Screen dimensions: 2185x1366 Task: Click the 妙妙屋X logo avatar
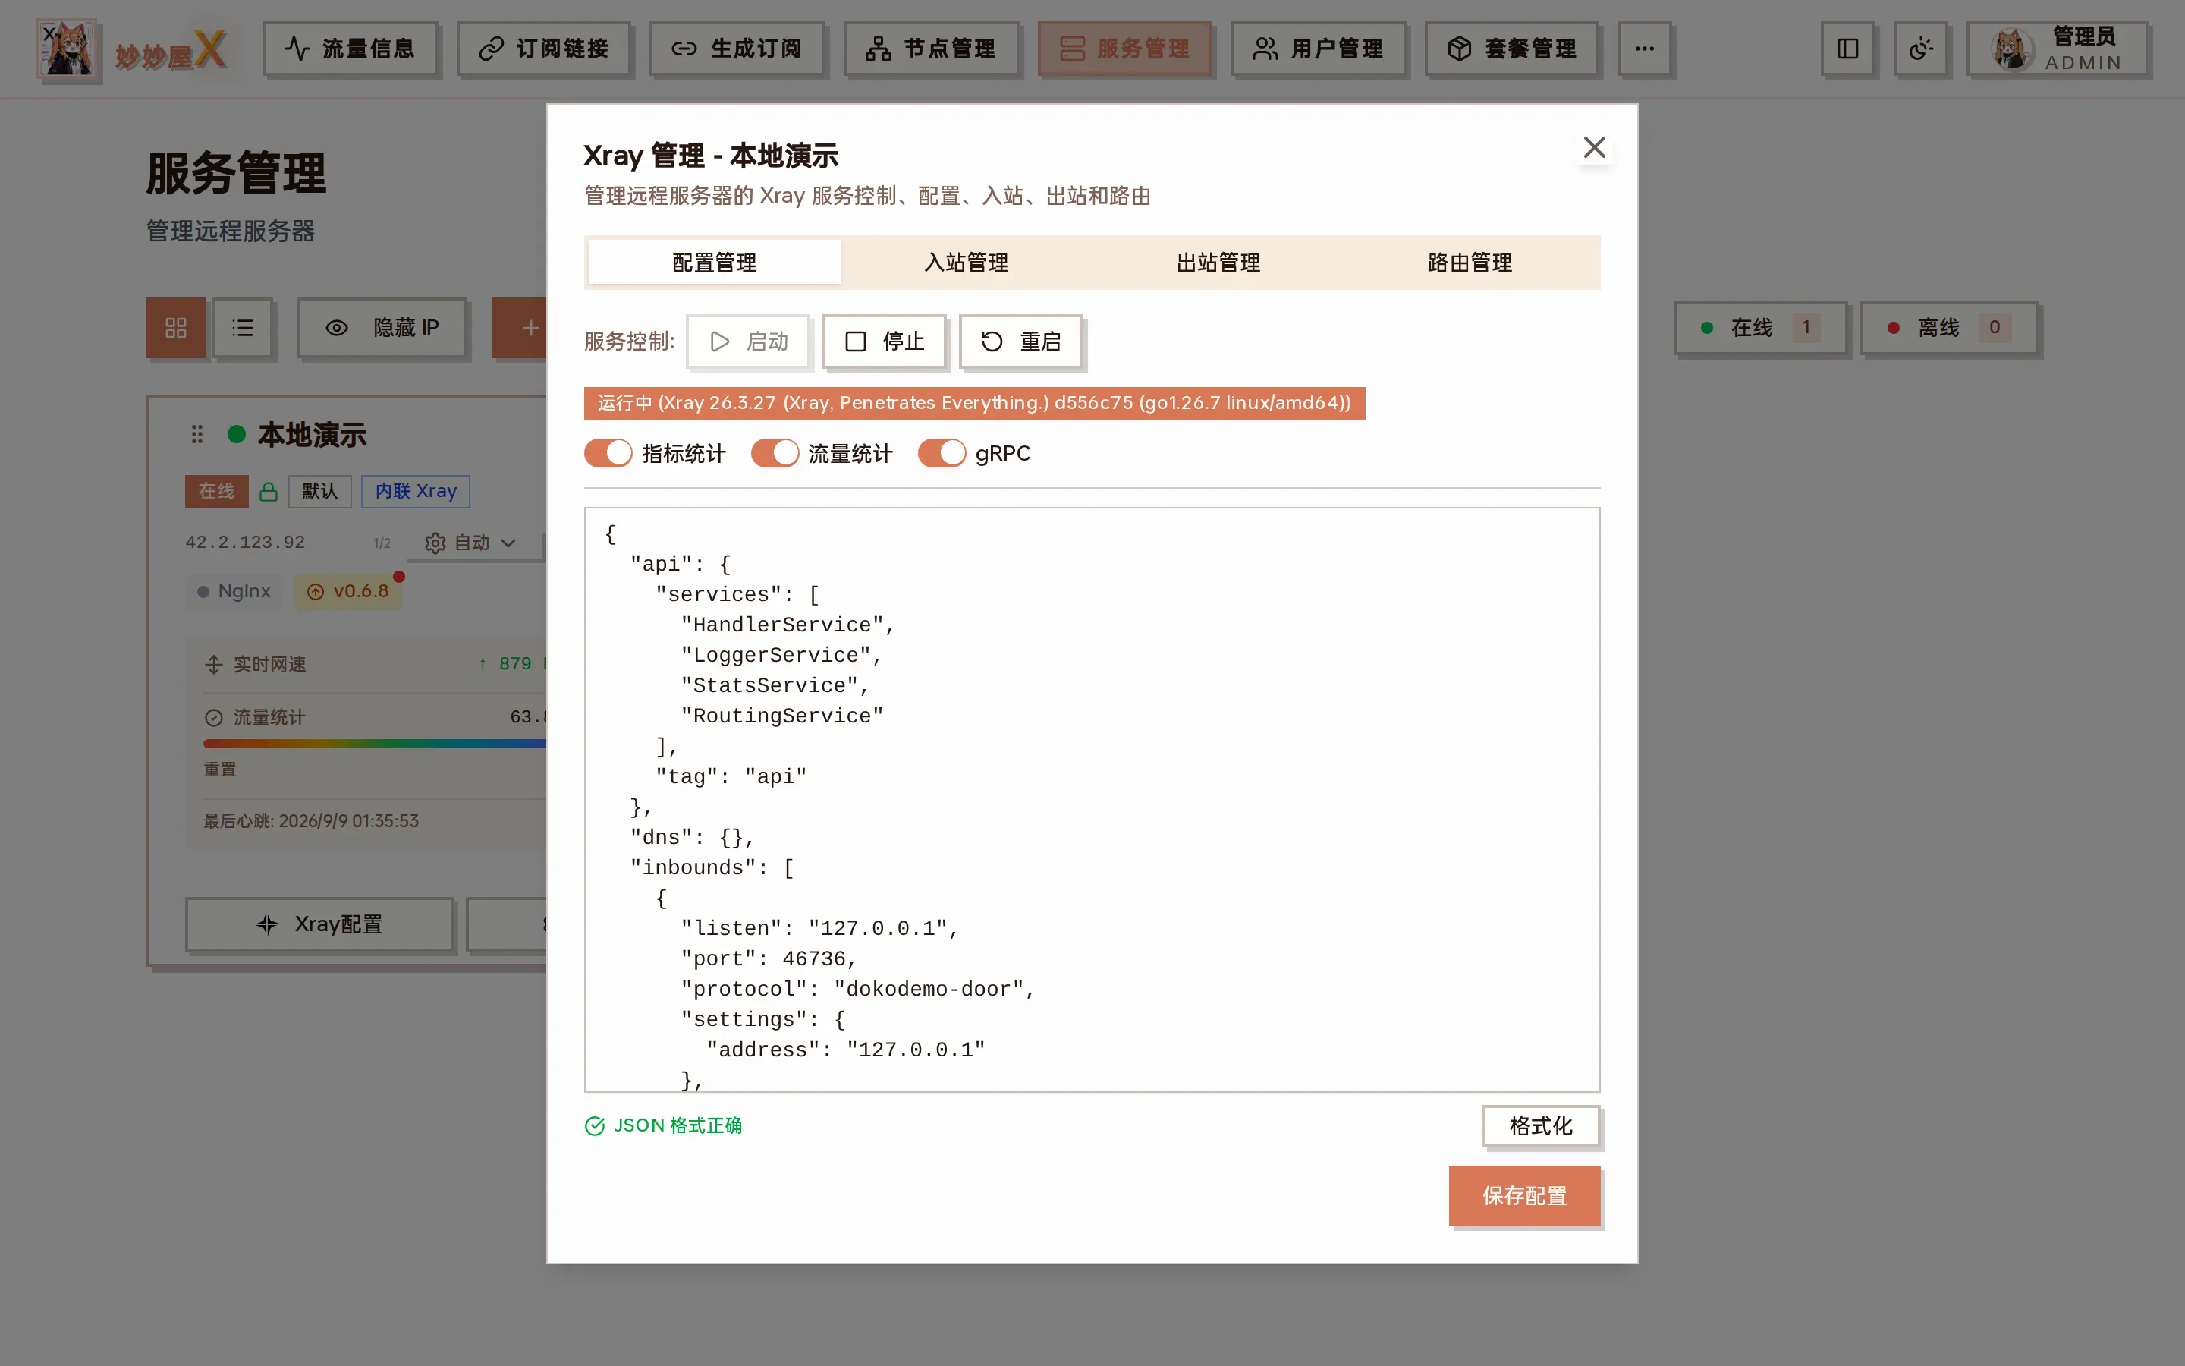coord(67,49)
